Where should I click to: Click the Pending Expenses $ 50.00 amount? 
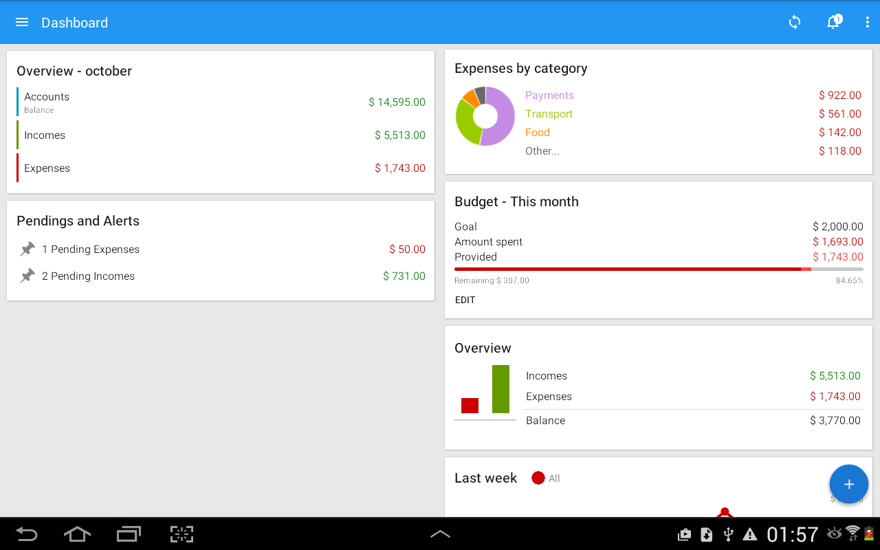point(407,249)
